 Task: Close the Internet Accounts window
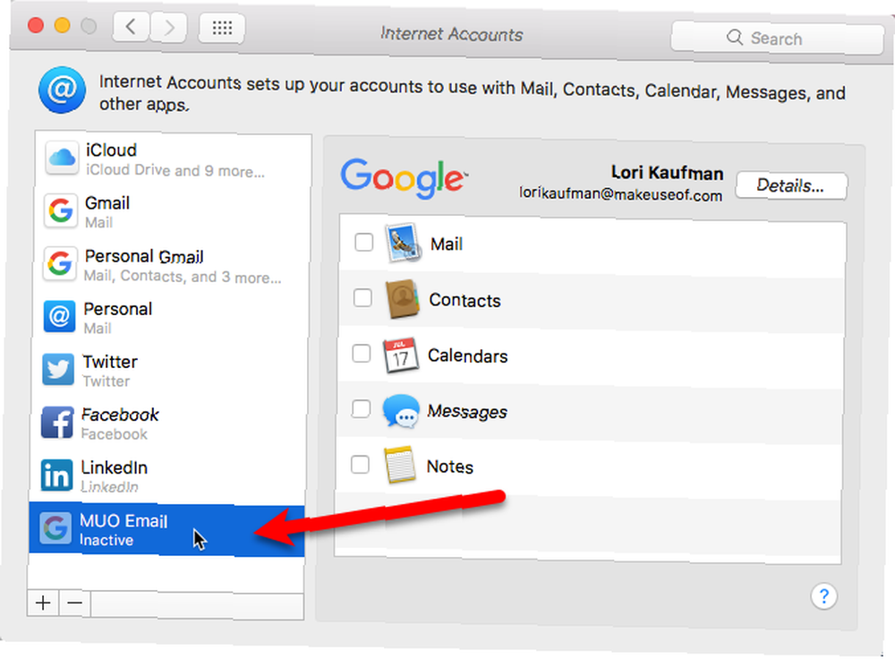[x=36, y=24]
